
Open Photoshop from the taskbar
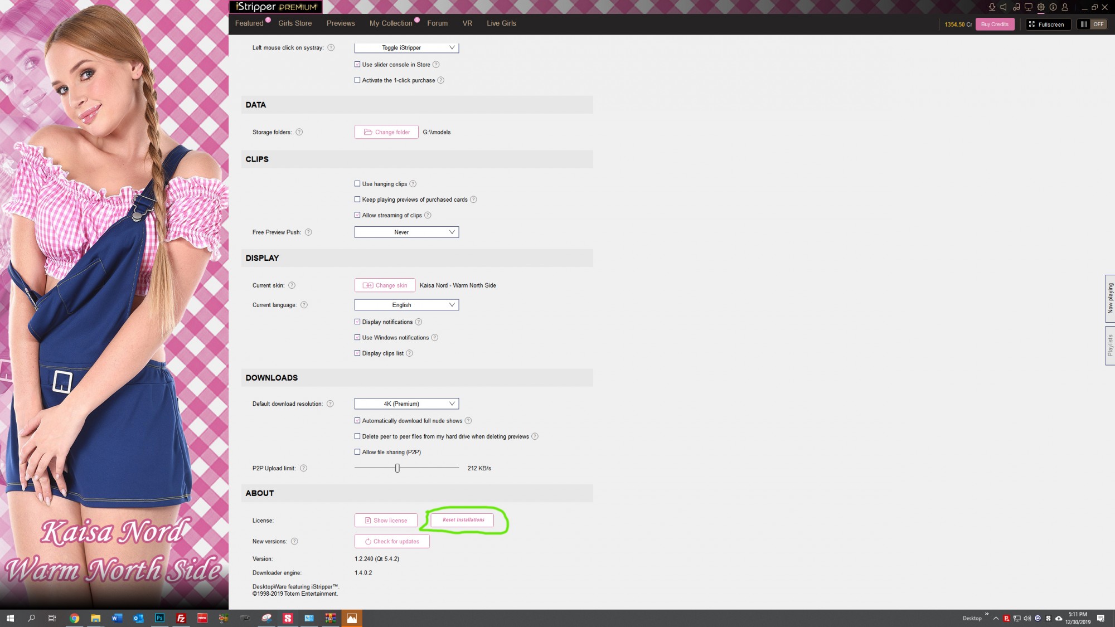pos(160,618)
